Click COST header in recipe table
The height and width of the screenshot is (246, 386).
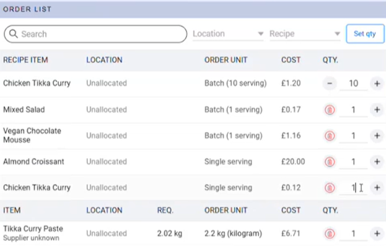(291, 60)
